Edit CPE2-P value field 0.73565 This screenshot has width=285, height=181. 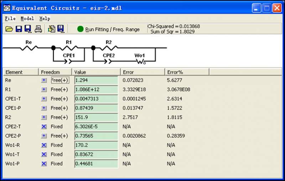pos(96,136)
